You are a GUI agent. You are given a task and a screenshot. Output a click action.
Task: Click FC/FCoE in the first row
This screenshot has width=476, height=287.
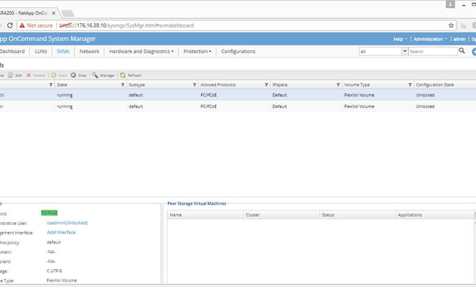[x=209, y=95]
